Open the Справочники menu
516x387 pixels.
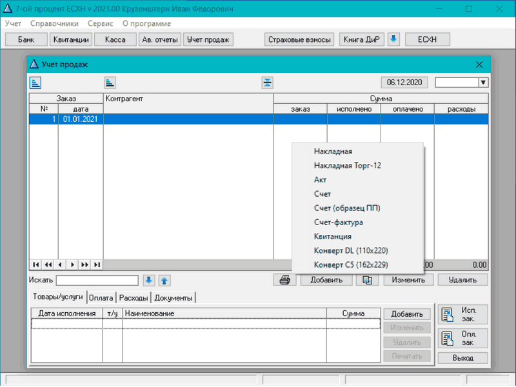54,23
